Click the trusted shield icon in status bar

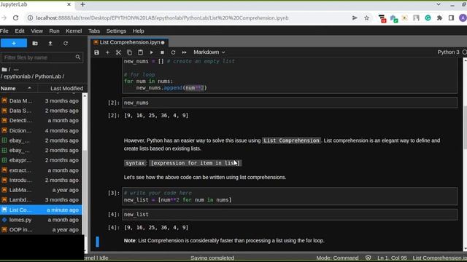[368, 258]
